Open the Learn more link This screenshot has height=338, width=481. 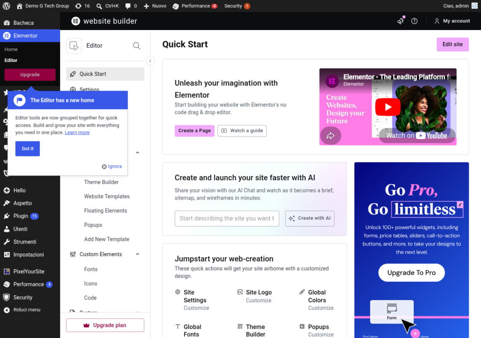(x=77, y=132)
